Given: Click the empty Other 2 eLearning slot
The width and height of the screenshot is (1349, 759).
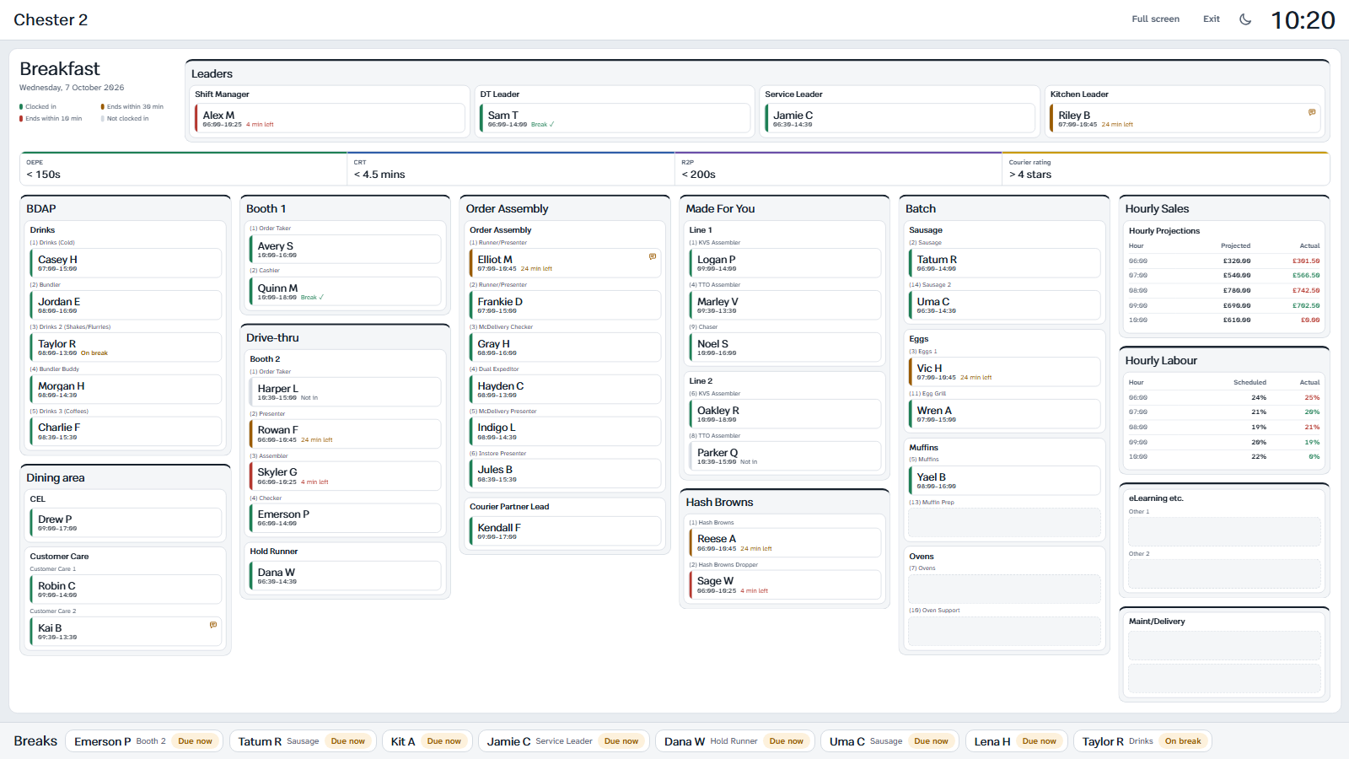Looking at the screenshot, I should (x=1224, y=573).
